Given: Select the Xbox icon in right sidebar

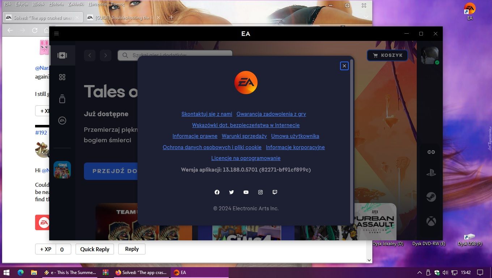Looking at the screenshot, I should (431, 221).
